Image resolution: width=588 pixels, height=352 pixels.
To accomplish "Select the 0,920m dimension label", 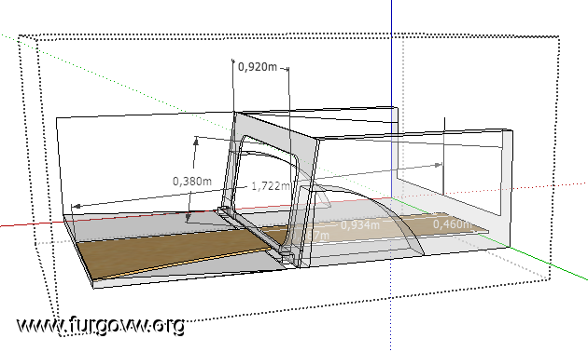I will tap(258, 67).
